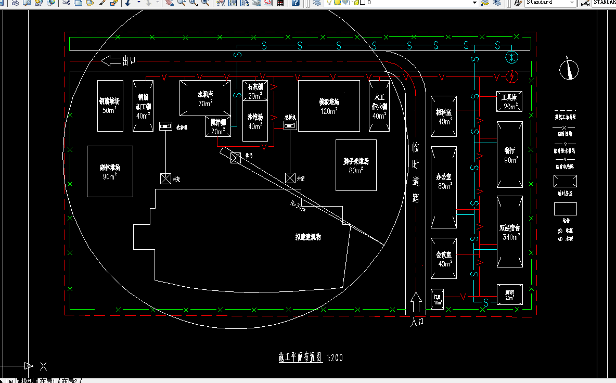Open the DesignCenter icon
This screenshot has height=383, width=616.
pos(233,3)
